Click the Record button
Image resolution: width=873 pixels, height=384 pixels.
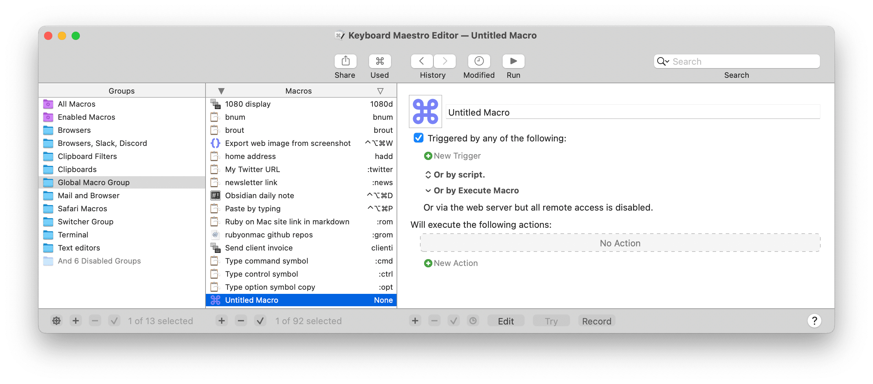tap(597, 321)
